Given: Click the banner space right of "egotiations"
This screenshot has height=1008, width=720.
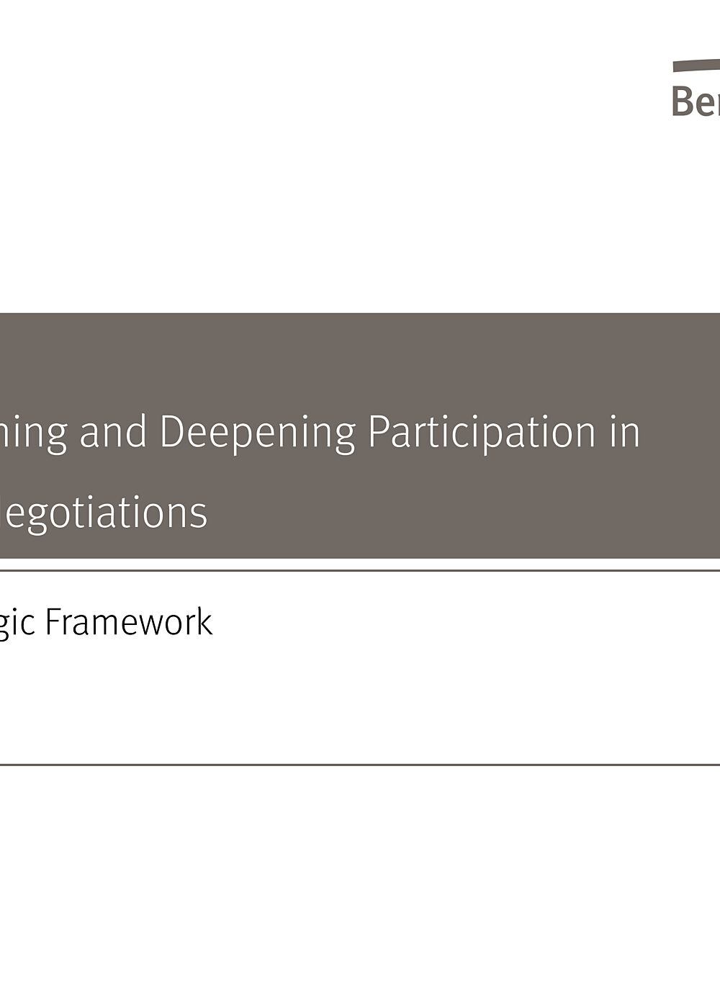Looking at the screenshot, I should (x=461, y=513).
